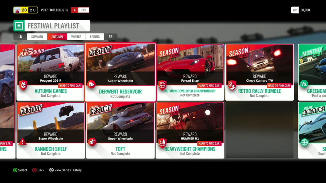This screenshot has height=183, width=326.
Task: Click the Heavyweight Champions cross country icon
Action: 162,143
